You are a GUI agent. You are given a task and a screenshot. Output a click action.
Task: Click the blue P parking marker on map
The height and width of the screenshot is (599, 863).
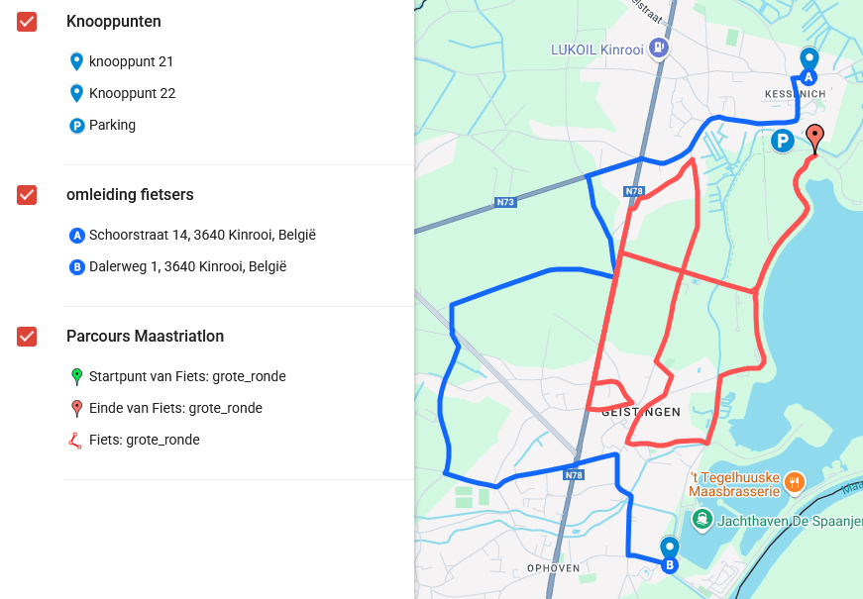pos(782,141)
